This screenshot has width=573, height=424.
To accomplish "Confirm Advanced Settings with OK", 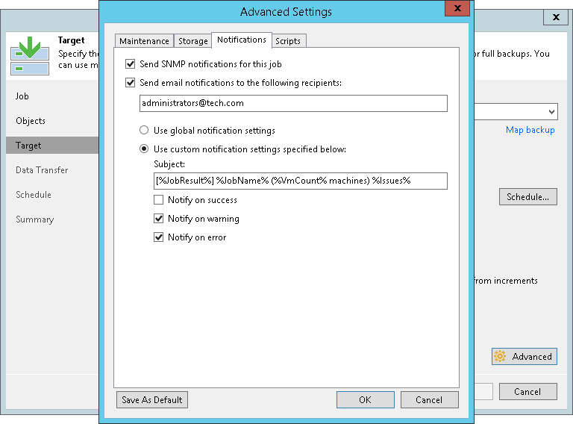I will 365,400.
